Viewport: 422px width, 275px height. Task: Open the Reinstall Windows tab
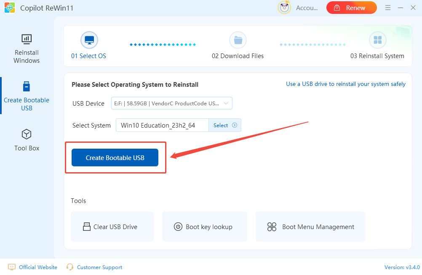[27, 49]
